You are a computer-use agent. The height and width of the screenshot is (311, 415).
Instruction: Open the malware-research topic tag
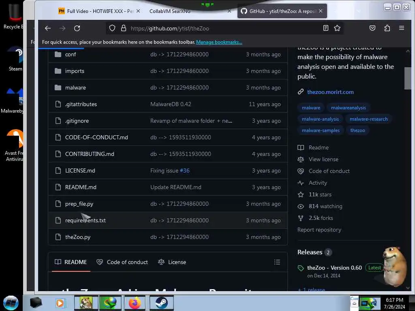pos(369,119)
